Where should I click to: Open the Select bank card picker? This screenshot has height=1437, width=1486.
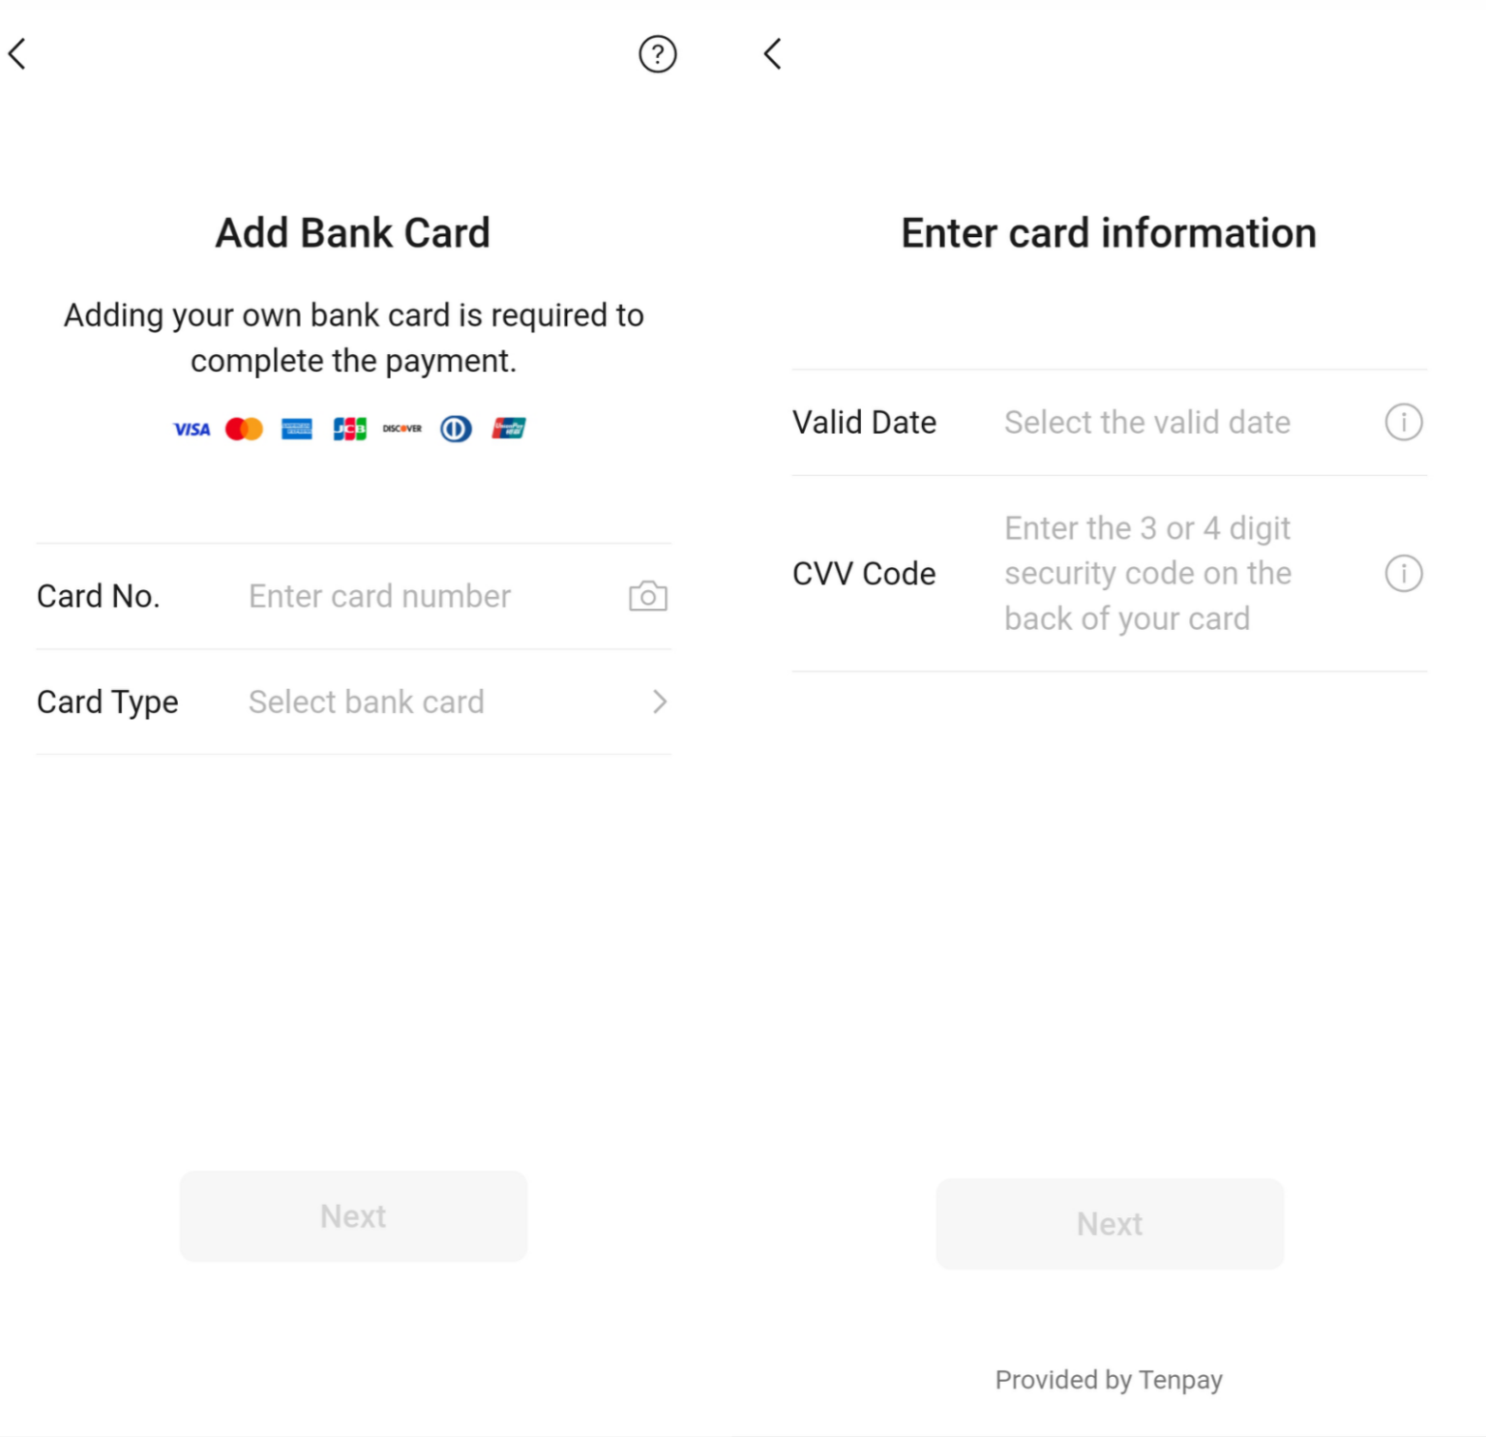point(366,702)
